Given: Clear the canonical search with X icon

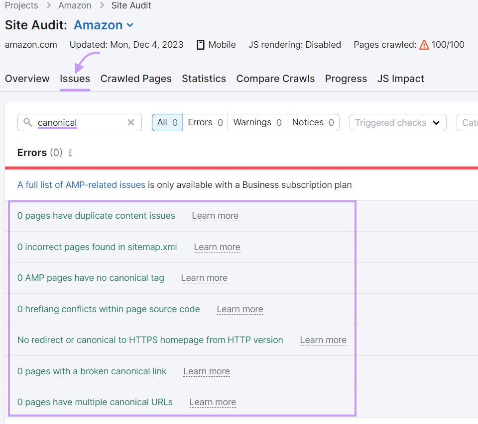Looking at the screenshot, I should click(x=131, y=122).
